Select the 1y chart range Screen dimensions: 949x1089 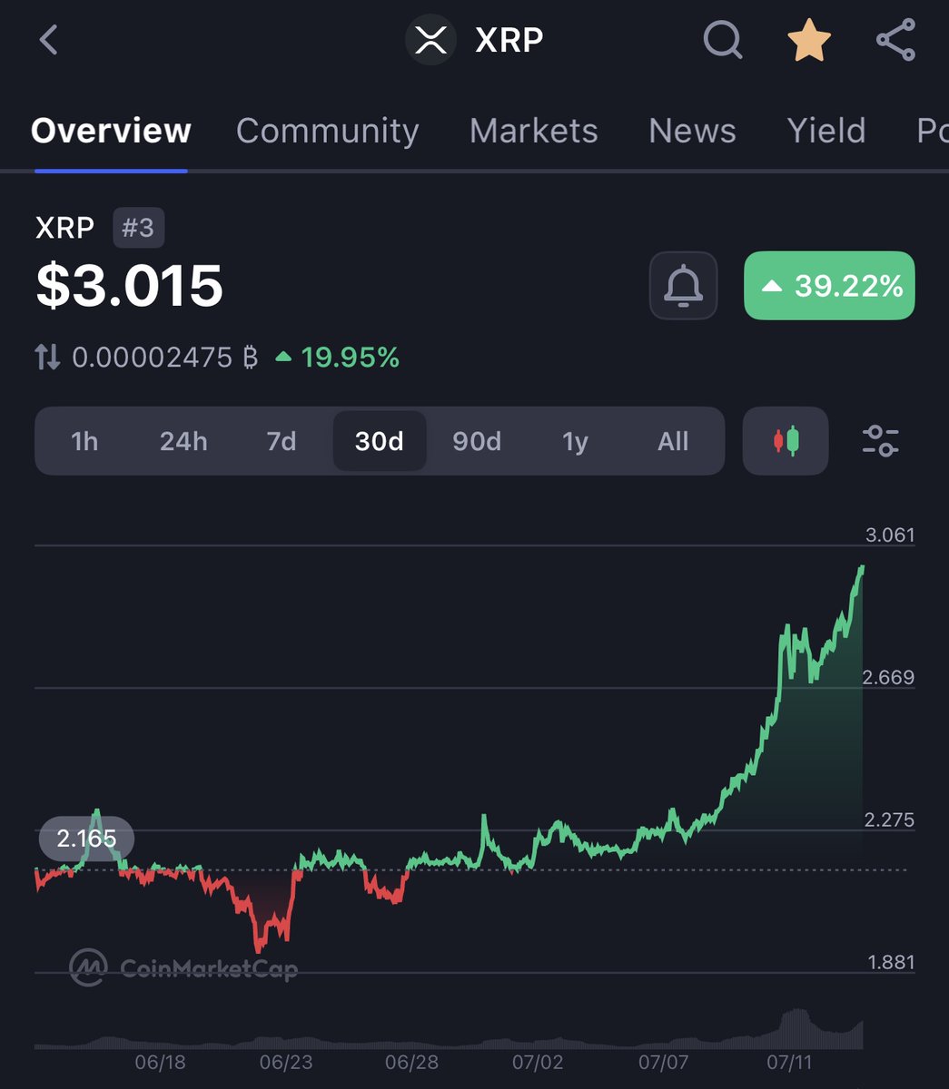[575, 441]
